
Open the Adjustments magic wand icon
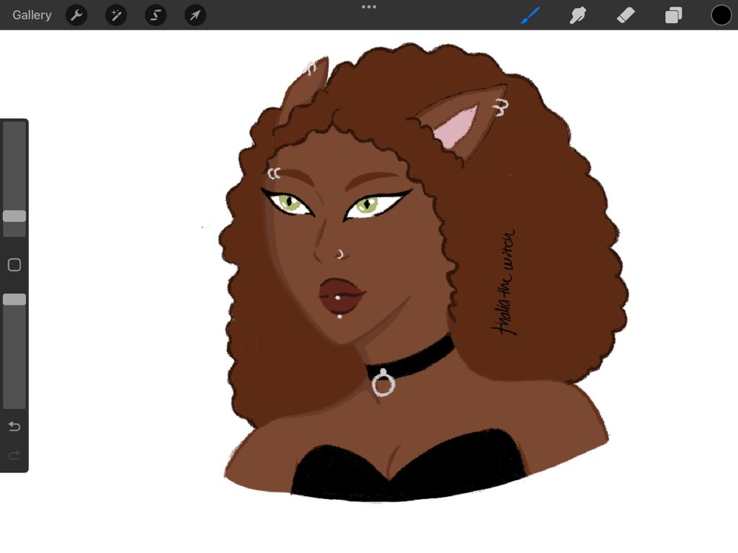coord(116,14)
